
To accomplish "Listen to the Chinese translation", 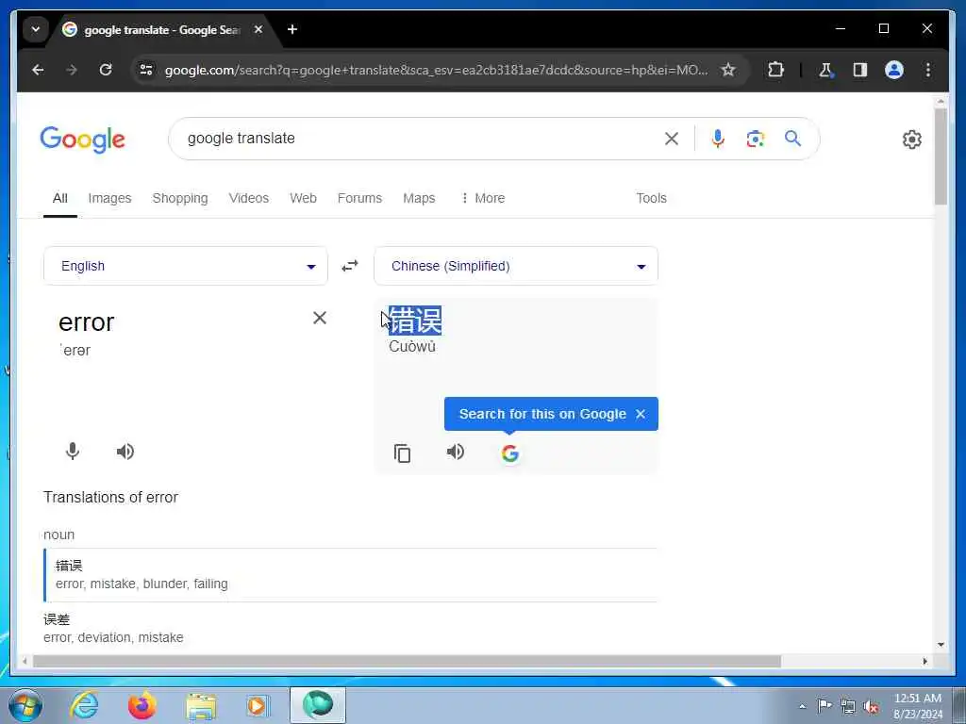I will click(x=456, y=452).
